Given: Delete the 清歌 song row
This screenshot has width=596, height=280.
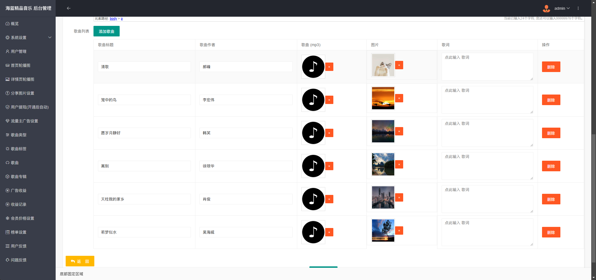Looking at the screenshot, I should coord(551,67).
